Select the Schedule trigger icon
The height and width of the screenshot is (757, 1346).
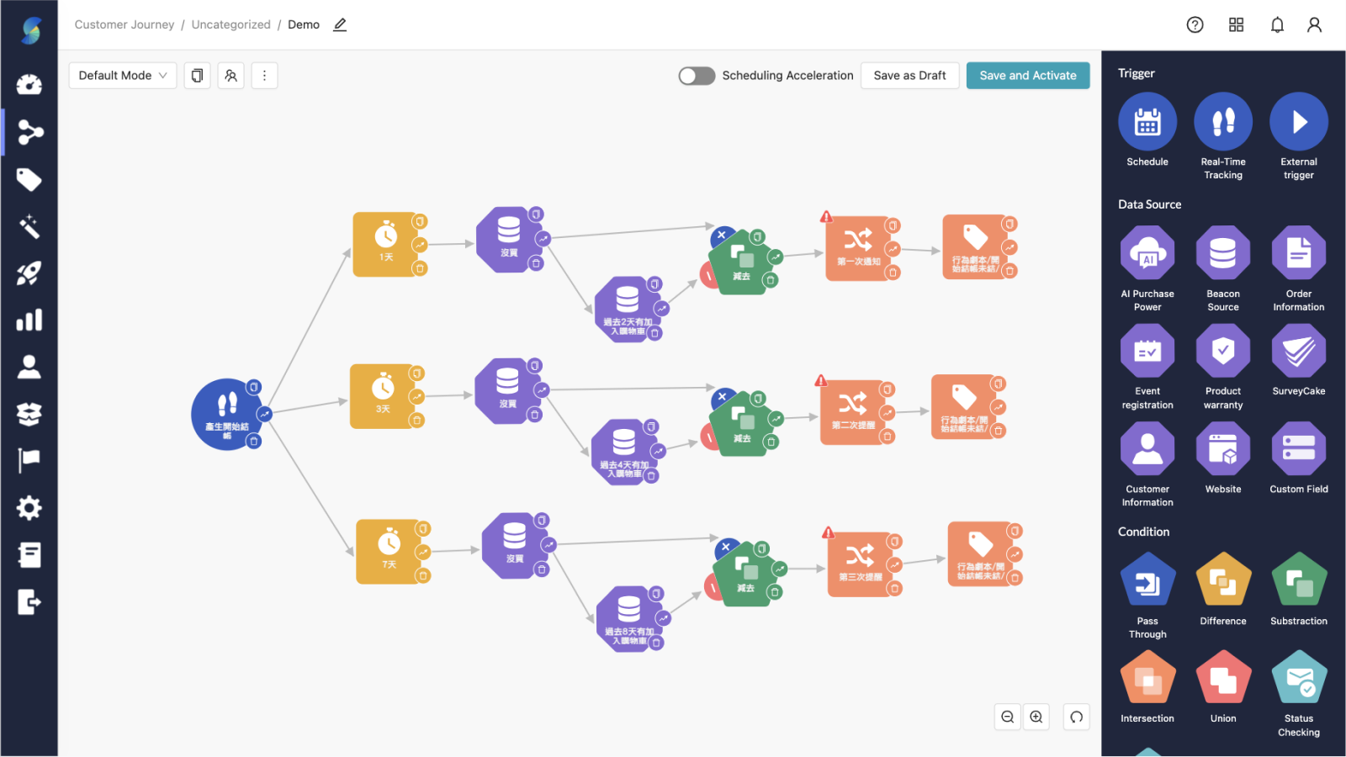1147,122
